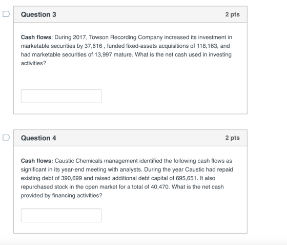
Task: Flag Question 3 for review
Action: [x=6, y=14]
